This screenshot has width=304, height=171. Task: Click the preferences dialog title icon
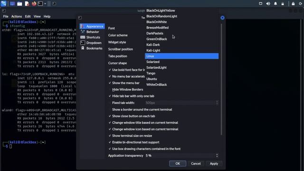click(x=80, y=18)
